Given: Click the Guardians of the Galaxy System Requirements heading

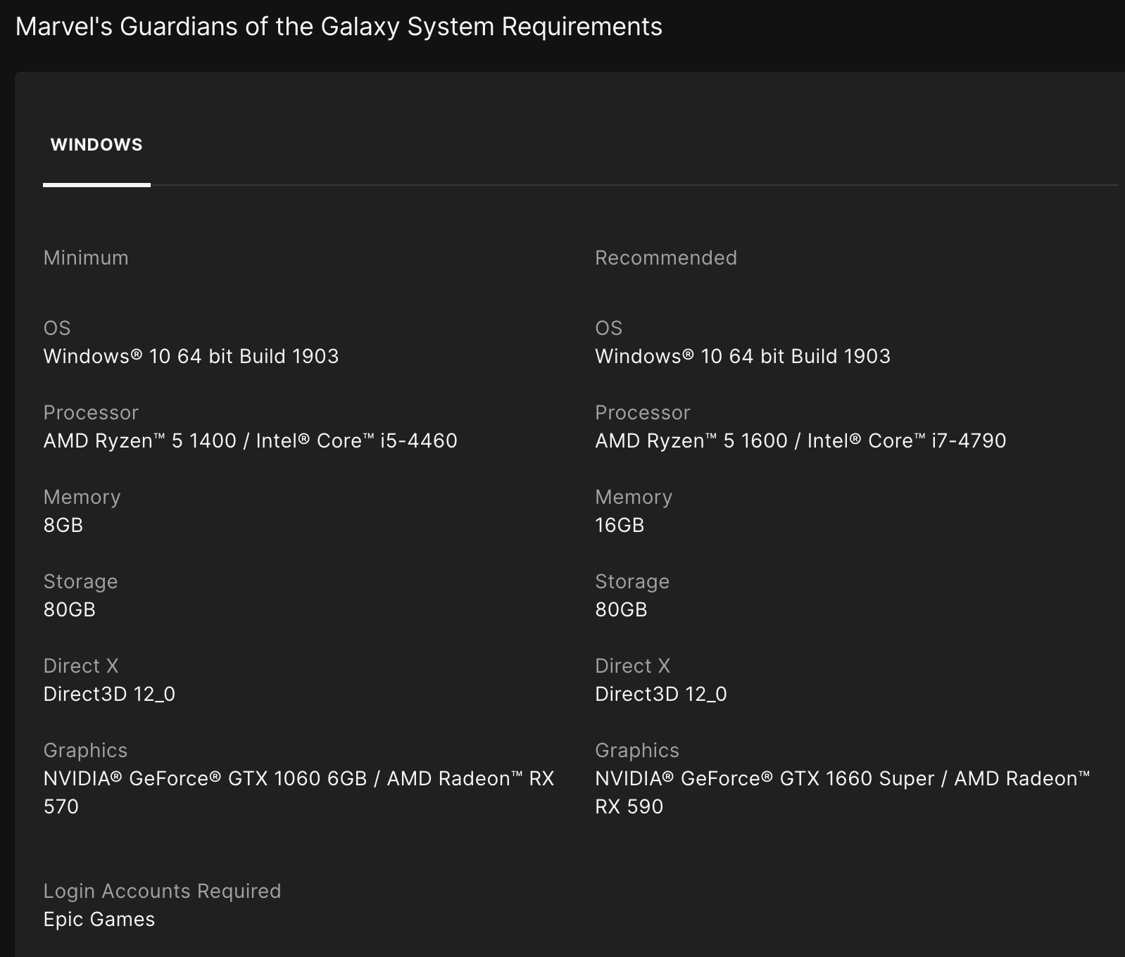Looking at the screenshot, I should (339, 27).
